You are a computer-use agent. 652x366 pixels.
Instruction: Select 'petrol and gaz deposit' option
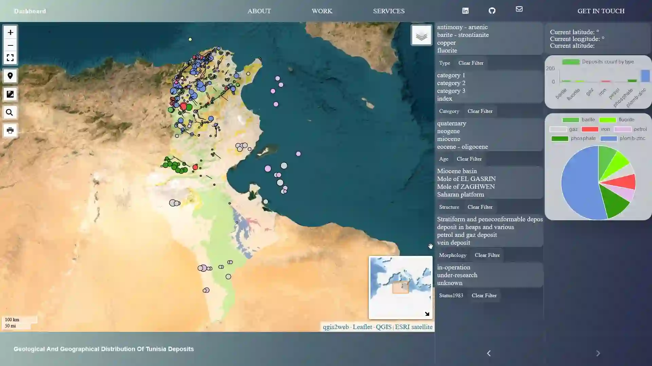(x=467, y=235)
